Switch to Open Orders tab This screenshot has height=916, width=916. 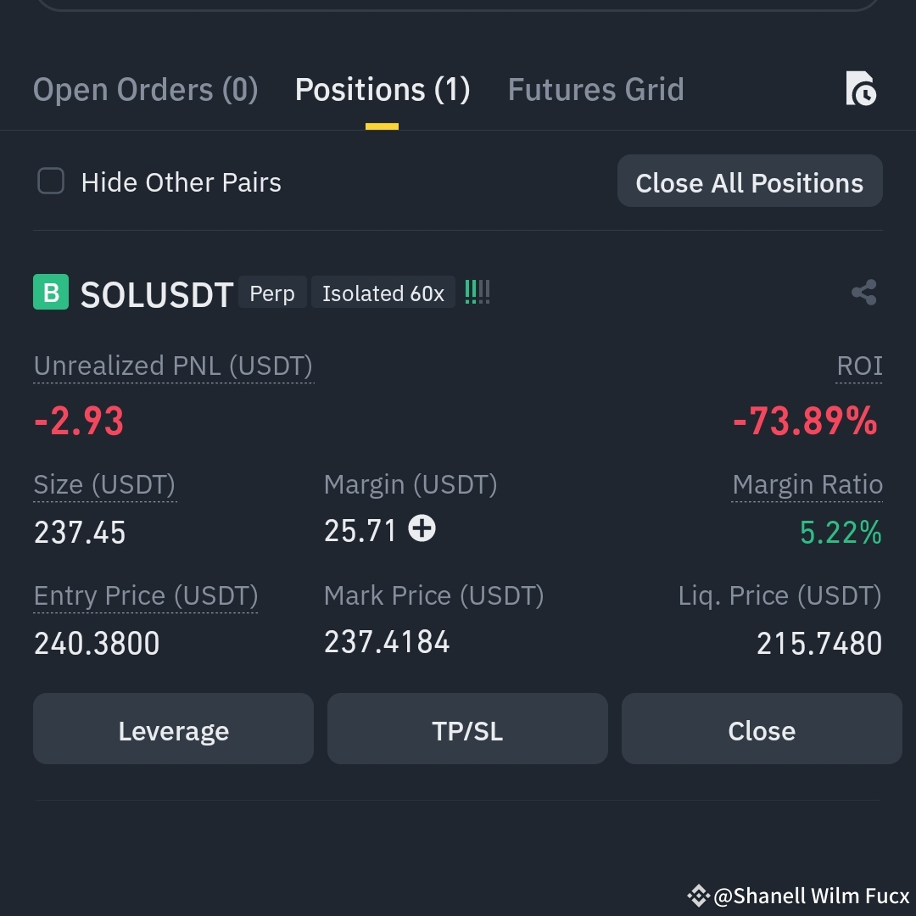tap(146, 89)
